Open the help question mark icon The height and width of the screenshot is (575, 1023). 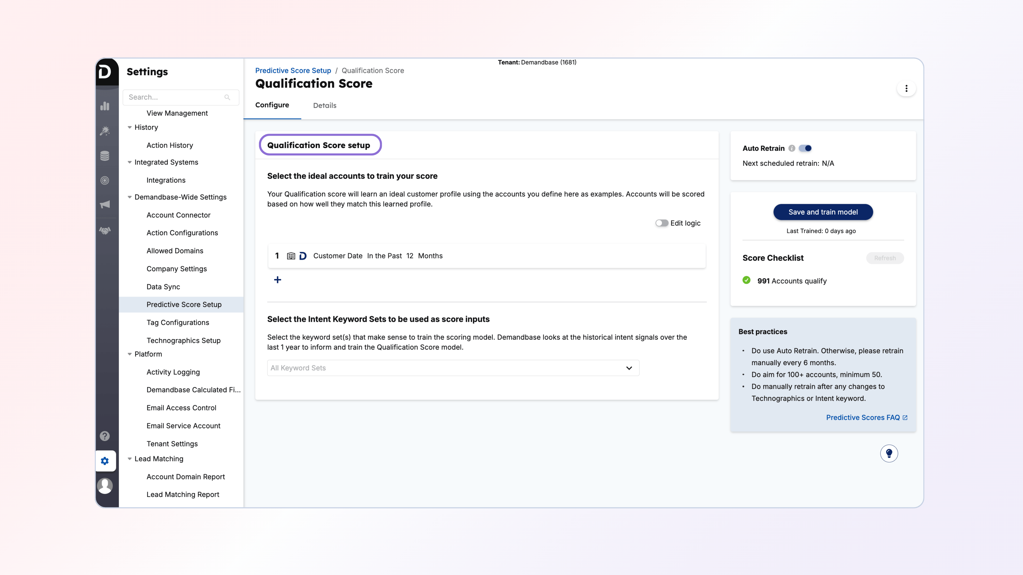[x=105, y=436]
